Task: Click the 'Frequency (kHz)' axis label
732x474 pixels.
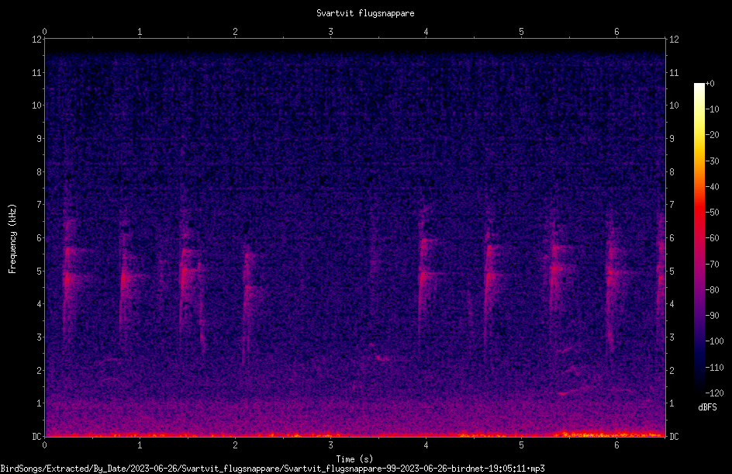Action: coord(12,239)
